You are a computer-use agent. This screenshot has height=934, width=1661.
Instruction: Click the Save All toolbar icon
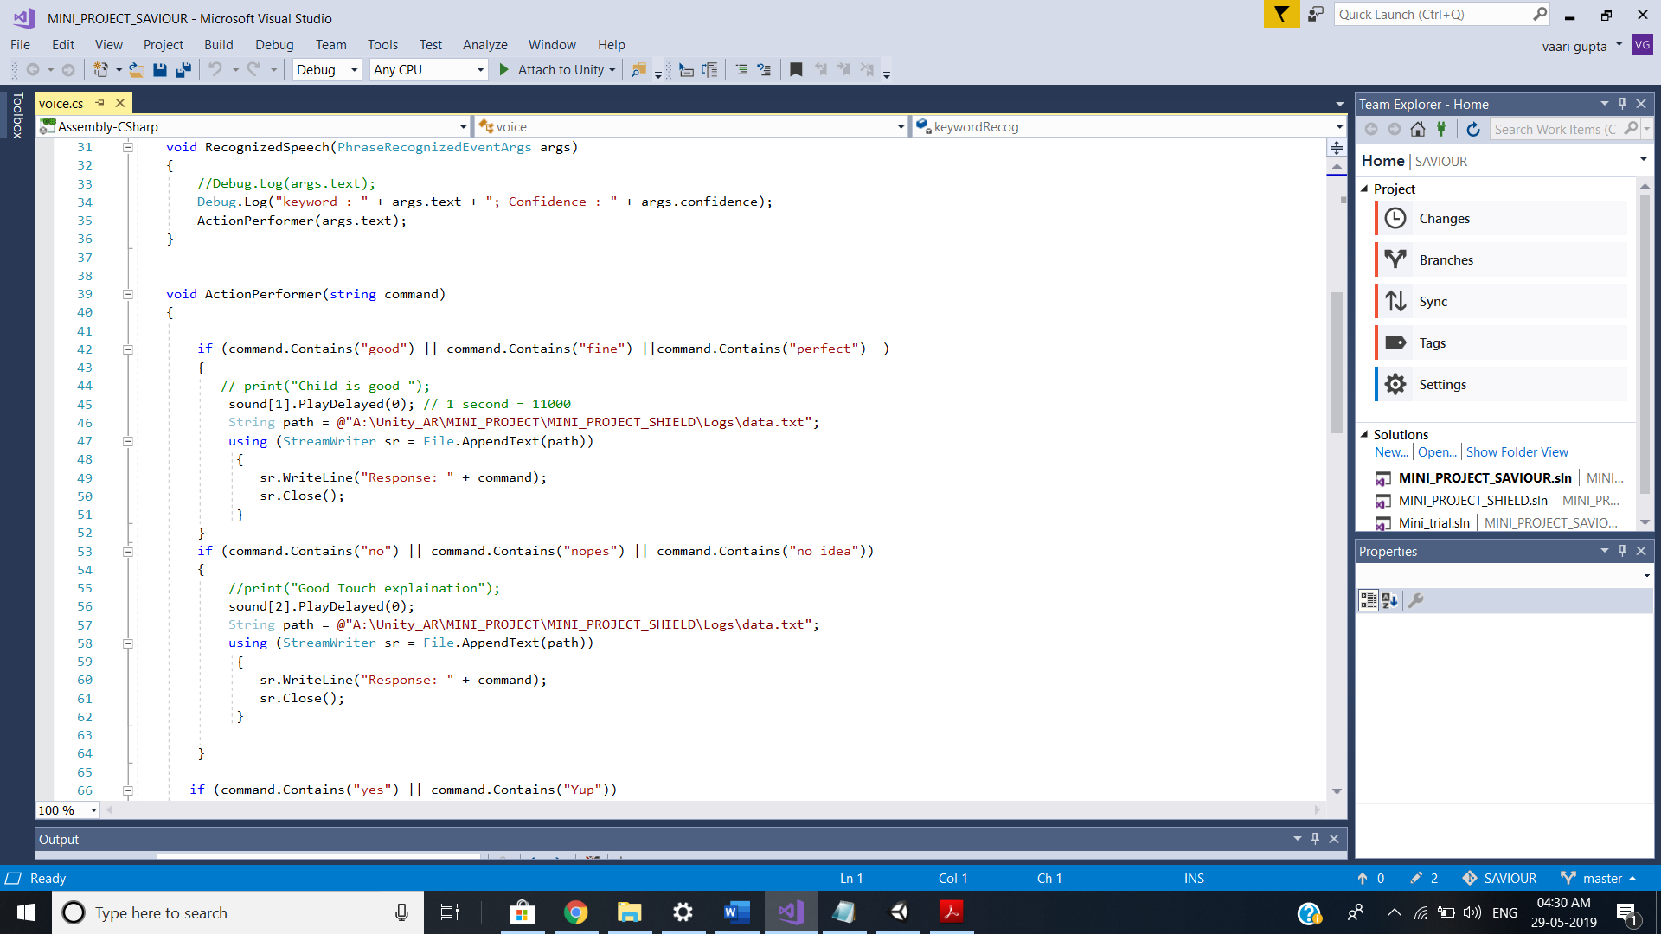click(183, 70)
